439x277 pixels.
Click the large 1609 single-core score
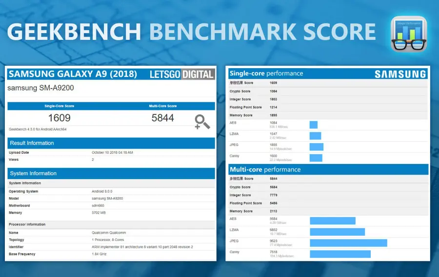click(x=59, y=118)
